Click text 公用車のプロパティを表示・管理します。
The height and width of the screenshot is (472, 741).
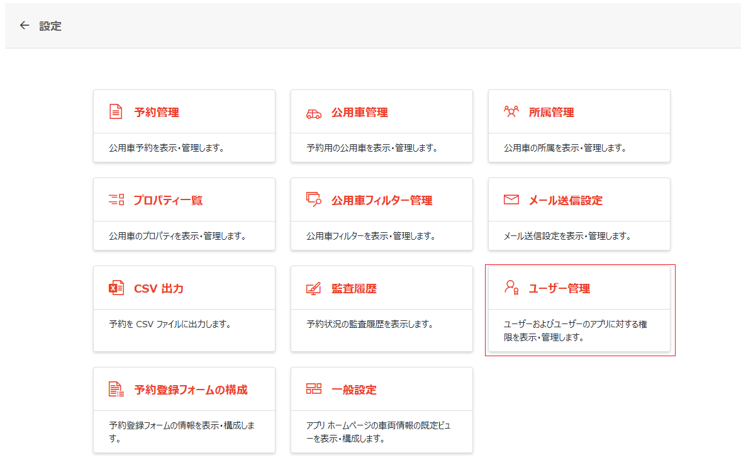point(177,236)
